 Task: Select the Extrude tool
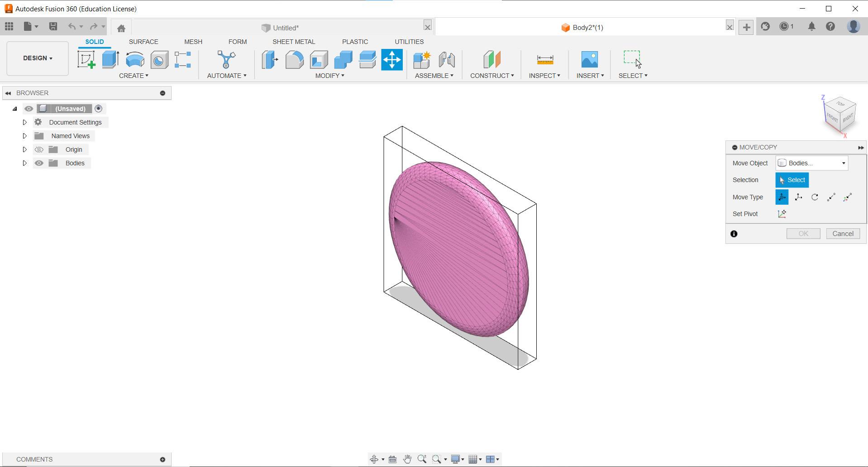pos(110,59)
